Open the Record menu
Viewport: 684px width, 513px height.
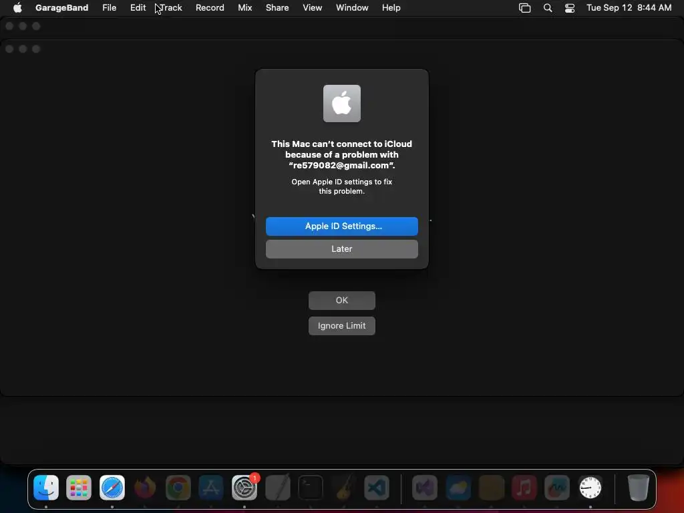[x=210, y=7]
